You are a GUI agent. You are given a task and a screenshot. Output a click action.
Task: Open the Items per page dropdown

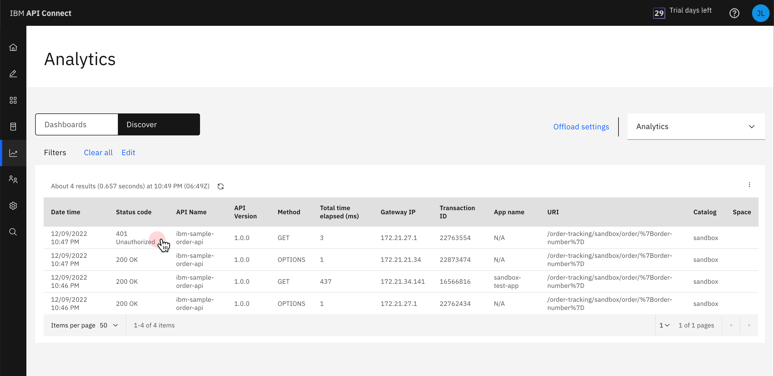coord(109,325)
